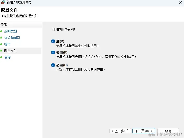Image resolution: width=184 pixels, height=138 pixels.
Task: Uncheck the 域(D) domain checkbox
Action: [53, 41]
